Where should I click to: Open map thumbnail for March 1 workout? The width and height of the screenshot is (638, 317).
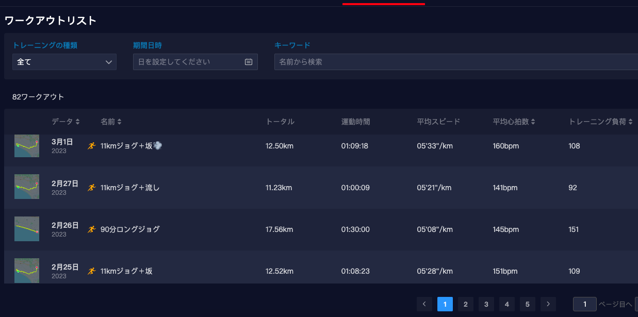click(x=27, y=146)
